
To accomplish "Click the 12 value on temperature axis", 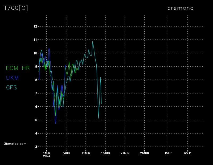I will tap(35, 26).
